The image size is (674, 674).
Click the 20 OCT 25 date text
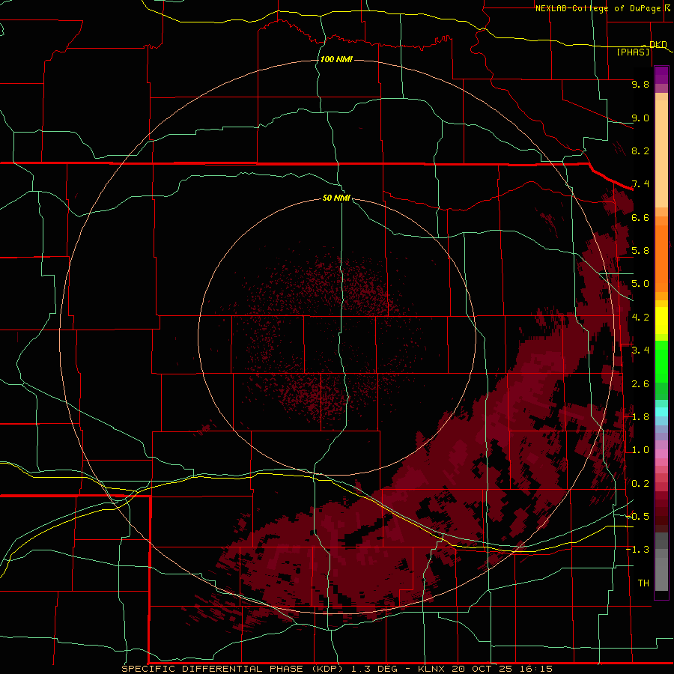[481, 669]
